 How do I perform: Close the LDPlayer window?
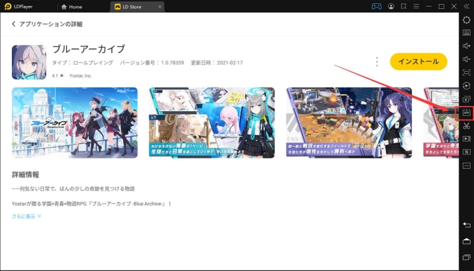coord(454,7)
